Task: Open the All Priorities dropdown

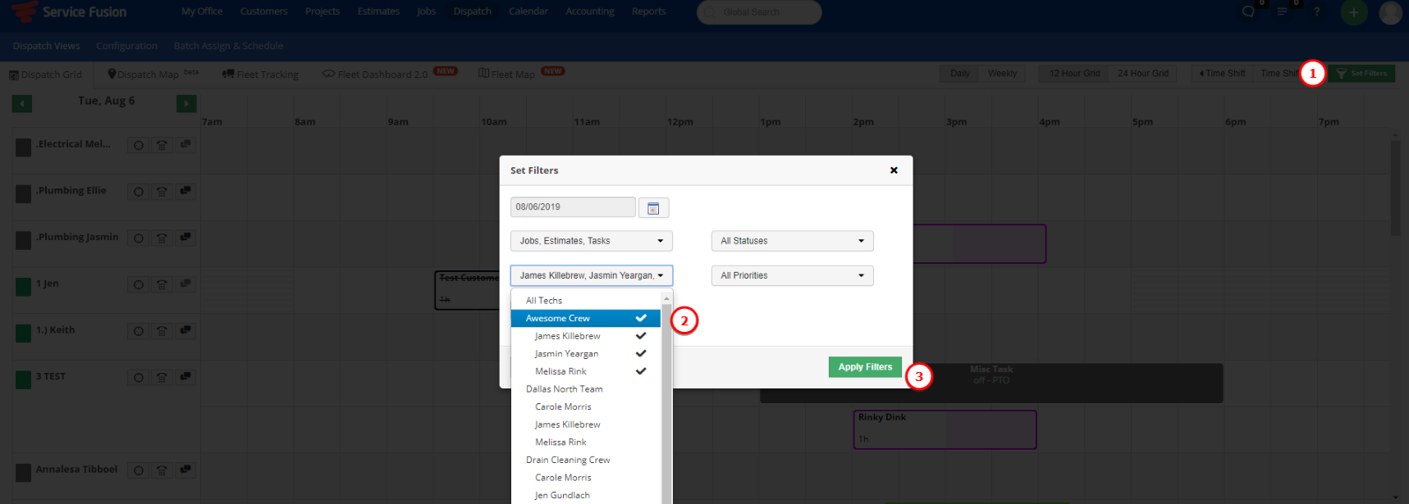Action: (x=792, y=276)
